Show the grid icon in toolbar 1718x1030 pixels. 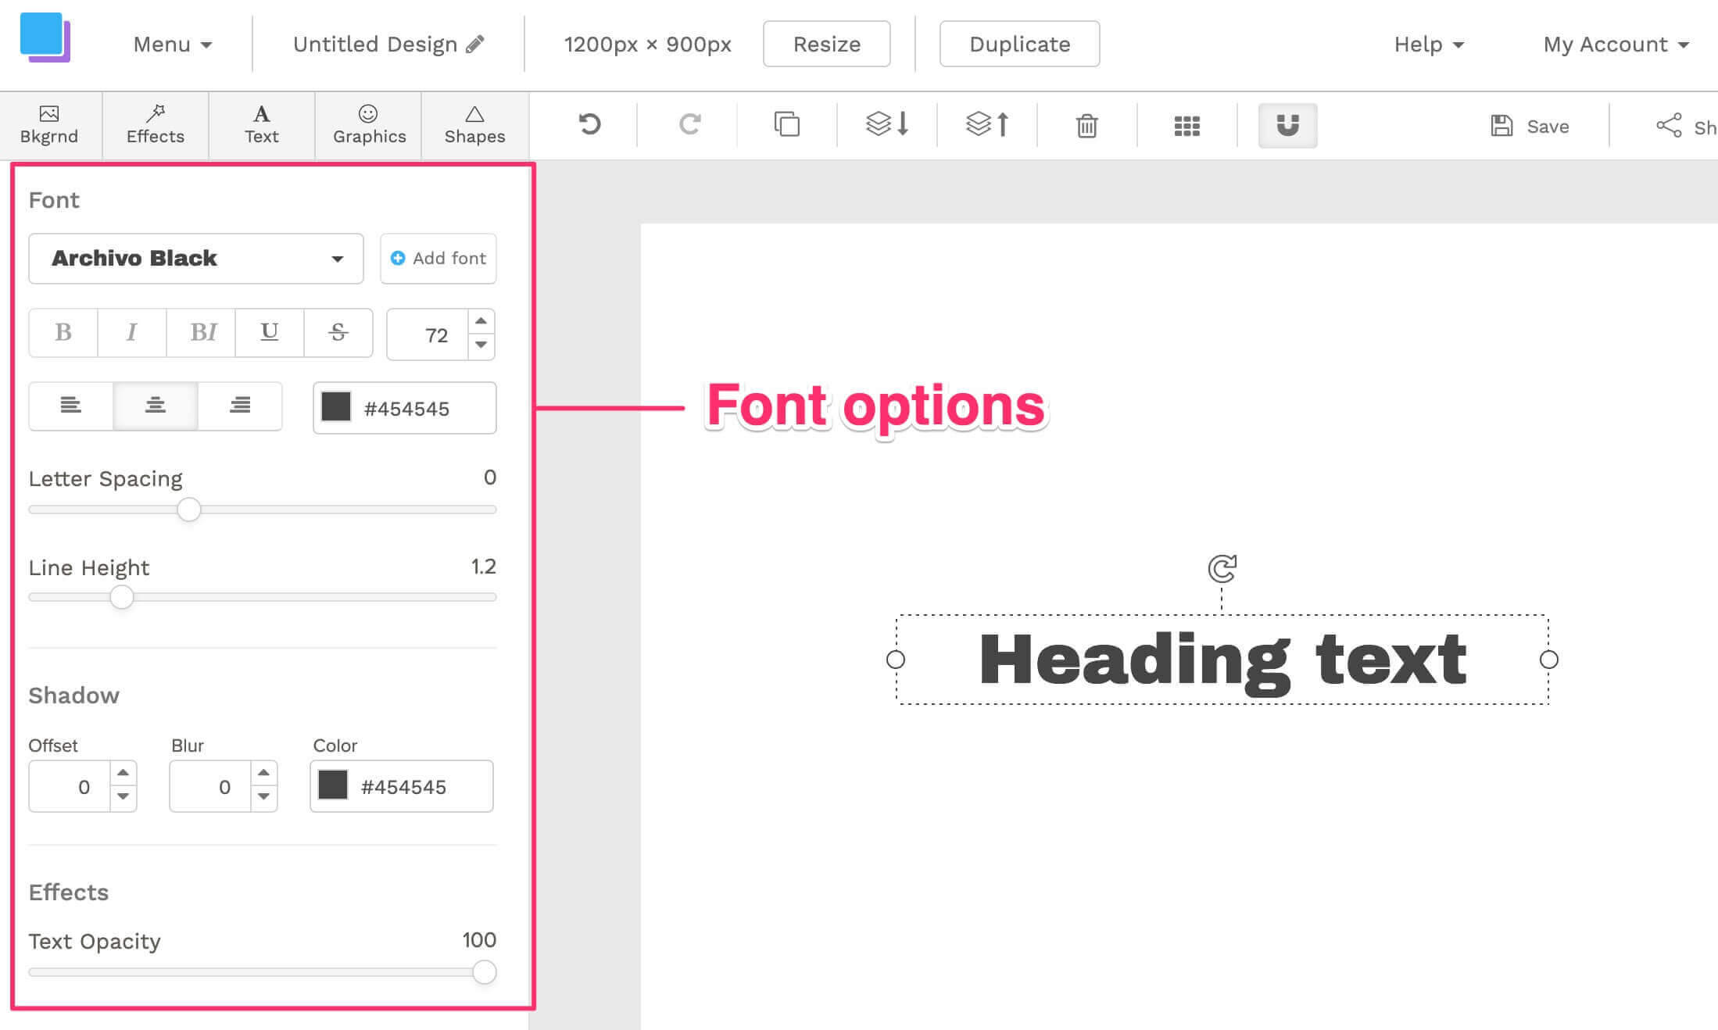pyautogui.click(x=1186, y=125)
